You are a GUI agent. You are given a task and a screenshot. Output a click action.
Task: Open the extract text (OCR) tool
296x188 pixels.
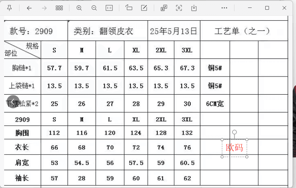click(x=179, y=8)
